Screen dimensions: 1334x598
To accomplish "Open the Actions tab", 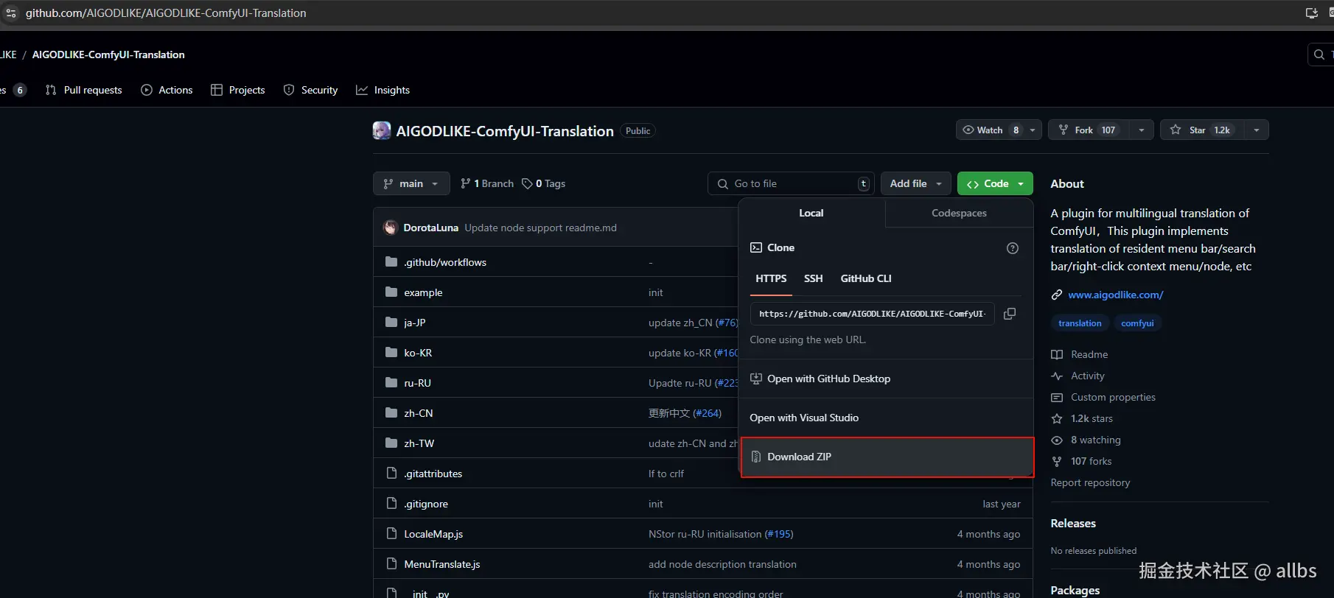I will 167,90.
